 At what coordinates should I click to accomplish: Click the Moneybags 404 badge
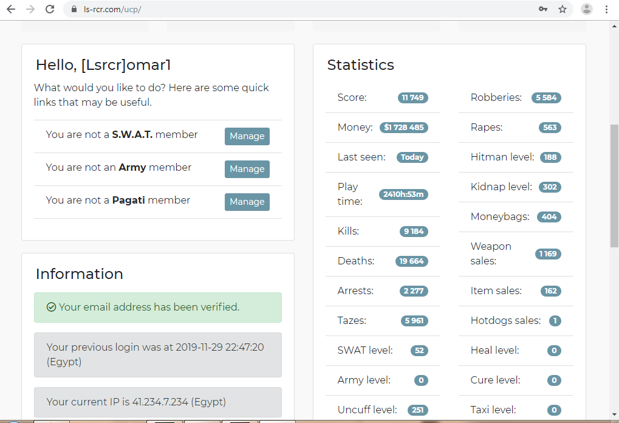[x=549, y=217]
